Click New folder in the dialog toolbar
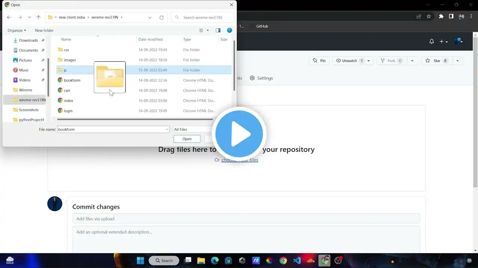478x268 pixels. [44, 31]
